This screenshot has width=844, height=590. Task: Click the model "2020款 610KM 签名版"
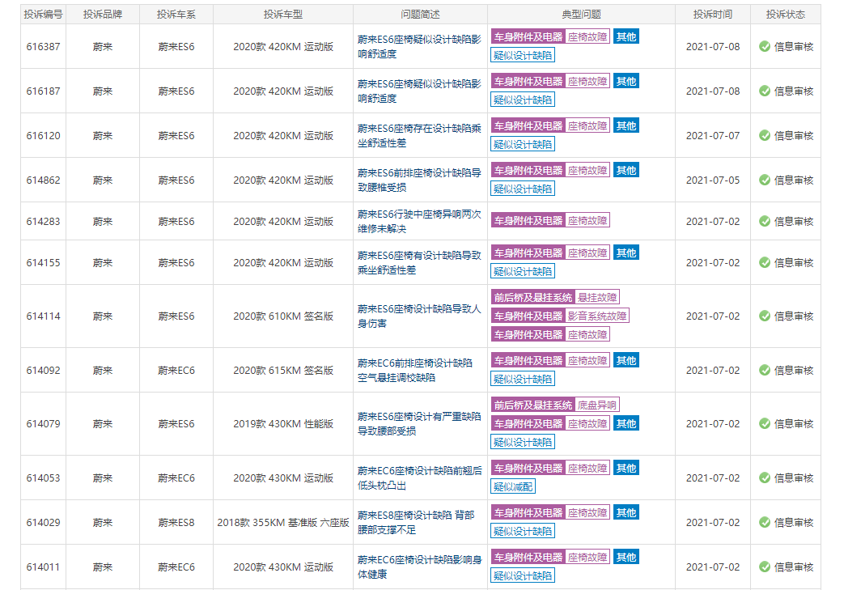click(x=283, y=316)
